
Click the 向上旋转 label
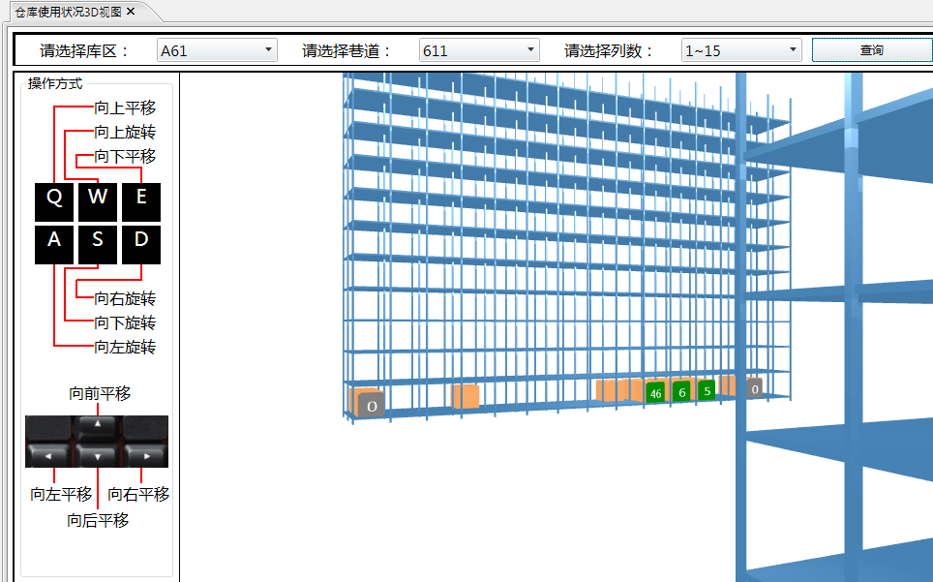tap(125, 132)
